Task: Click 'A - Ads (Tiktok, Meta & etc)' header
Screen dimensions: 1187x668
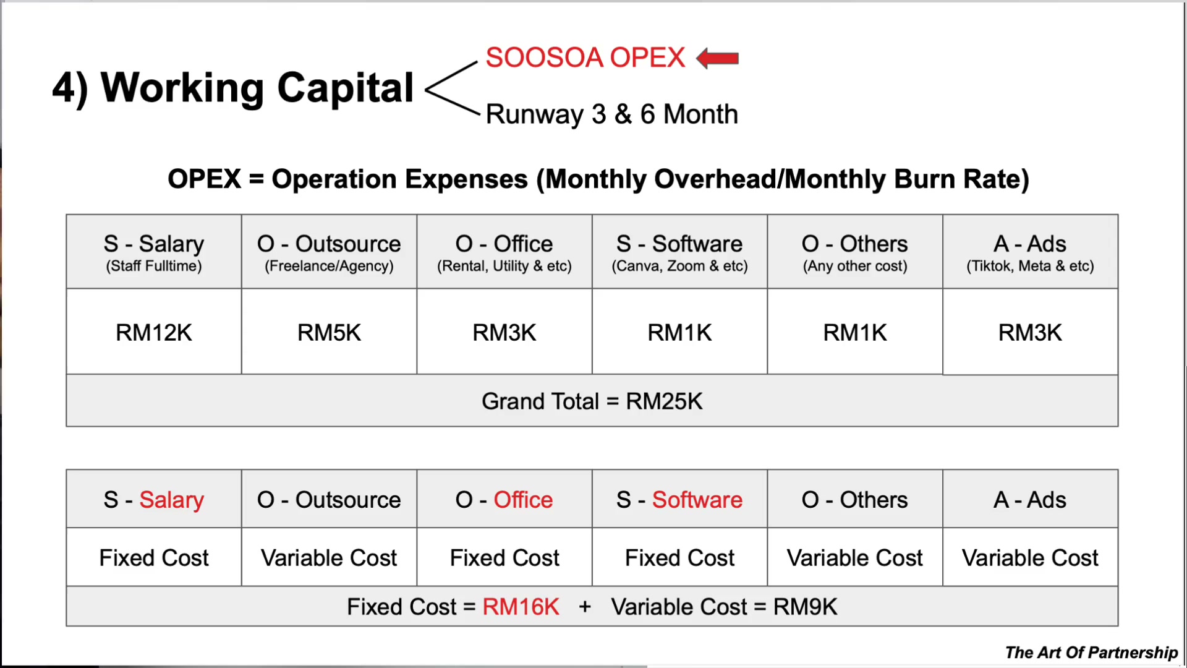Action: pos(1031,252)
